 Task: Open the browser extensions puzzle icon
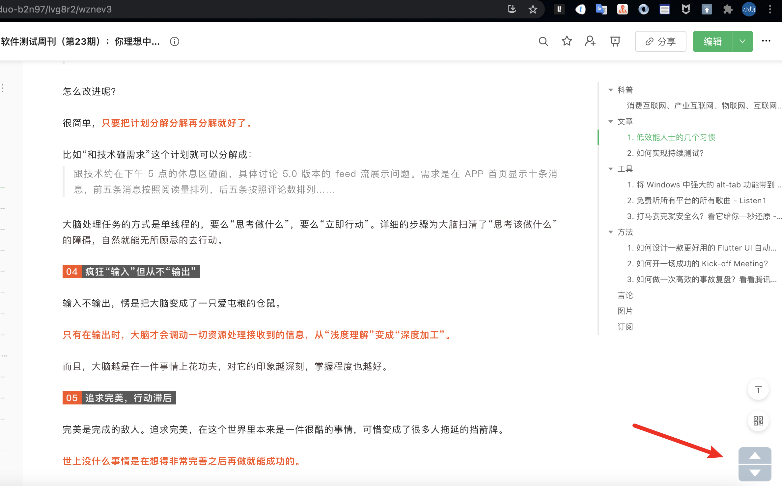(728, 9)
